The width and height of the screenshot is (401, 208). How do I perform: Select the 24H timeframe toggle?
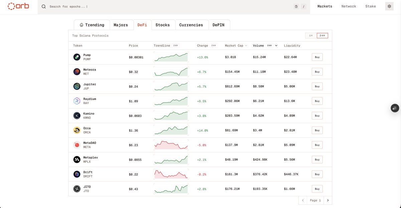(x=322, y=35)
